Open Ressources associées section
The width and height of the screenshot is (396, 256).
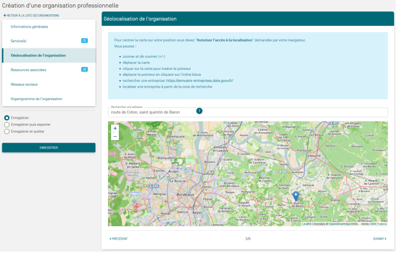pos(49,70)
